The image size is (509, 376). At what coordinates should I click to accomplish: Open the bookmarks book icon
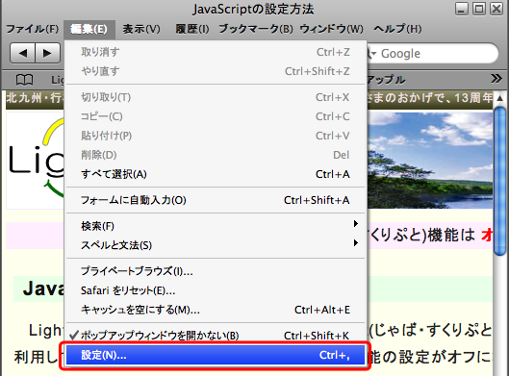point(25,80)
